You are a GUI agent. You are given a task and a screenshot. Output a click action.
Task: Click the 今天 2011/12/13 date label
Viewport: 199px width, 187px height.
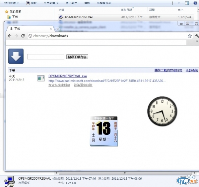17,78
